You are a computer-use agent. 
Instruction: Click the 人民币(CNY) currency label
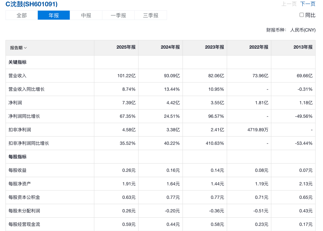pos(303,30)
